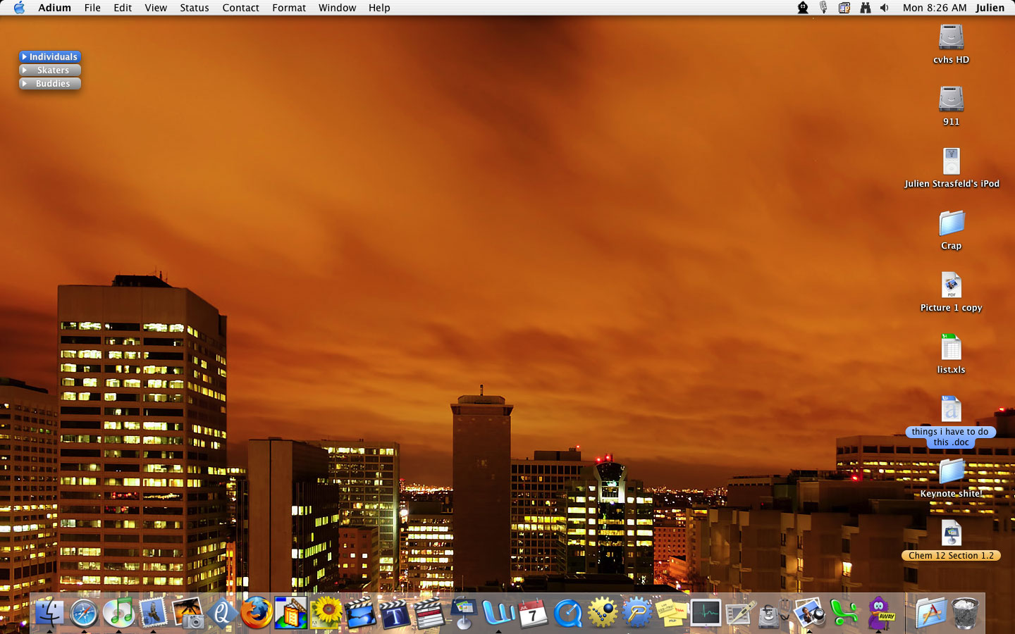Click the blue gear P icon in Dock
This screenshot has height=634, width=1015.
click(636, 612)
